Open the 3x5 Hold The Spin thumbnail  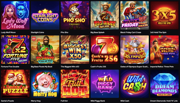[164, 15]
